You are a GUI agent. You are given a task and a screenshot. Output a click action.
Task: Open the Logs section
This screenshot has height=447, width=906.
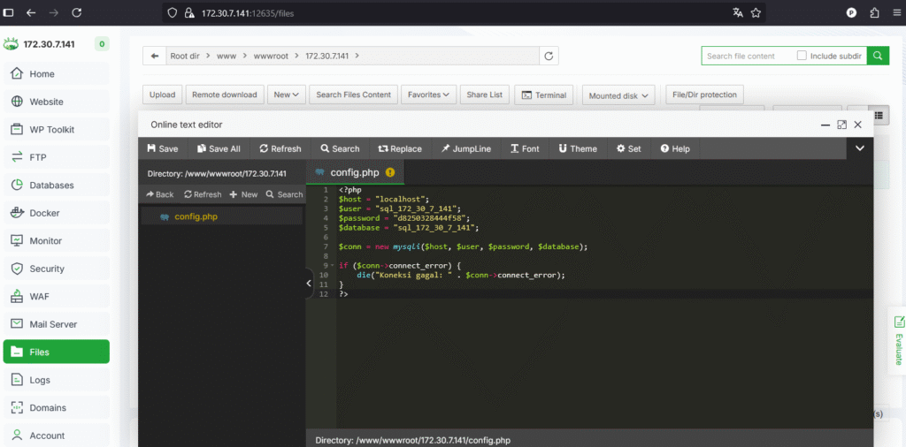pyautogui.click(x=56, y=380)
